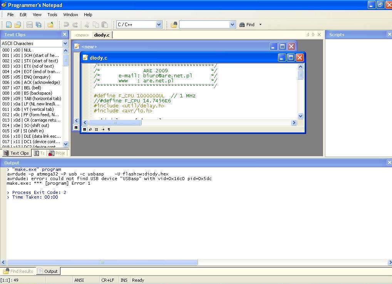Viewport: 392px width, 284px height.
Task: Click the Save All toolbar icon
Action: click(39, 25)
